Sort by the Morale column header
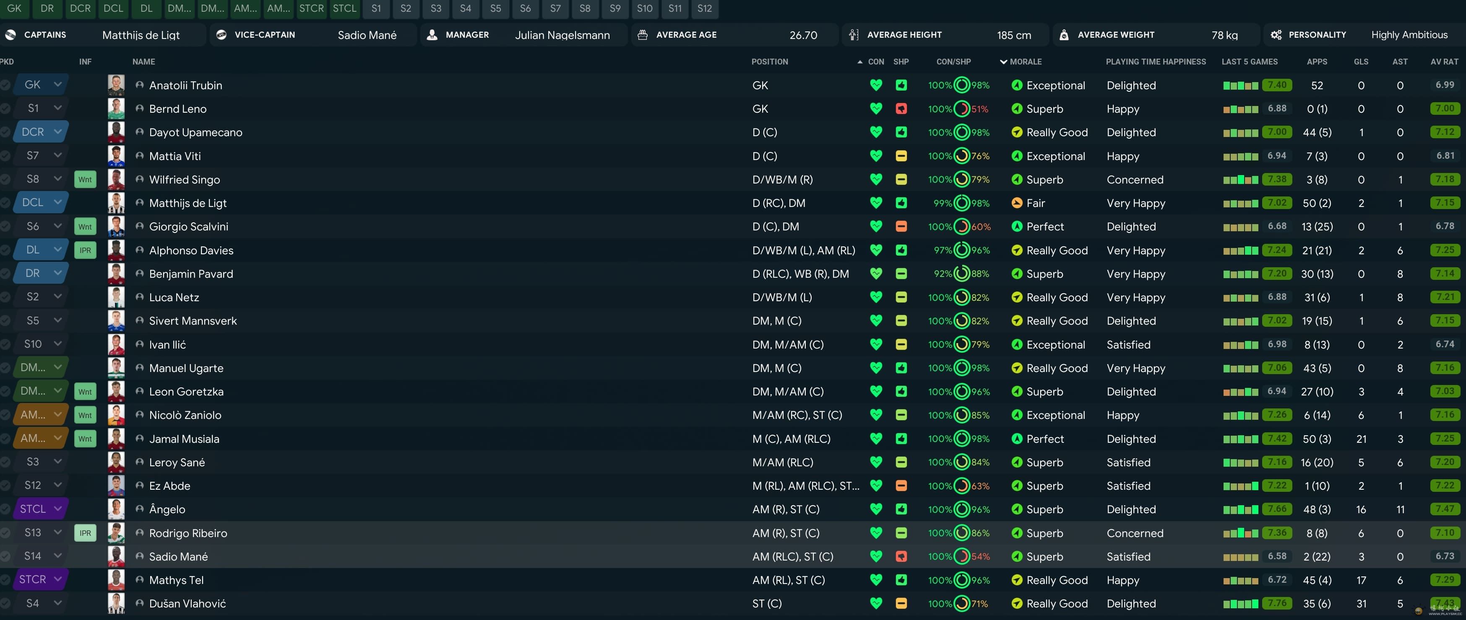The image size is (1466, 620). (x=1025, y=62)
